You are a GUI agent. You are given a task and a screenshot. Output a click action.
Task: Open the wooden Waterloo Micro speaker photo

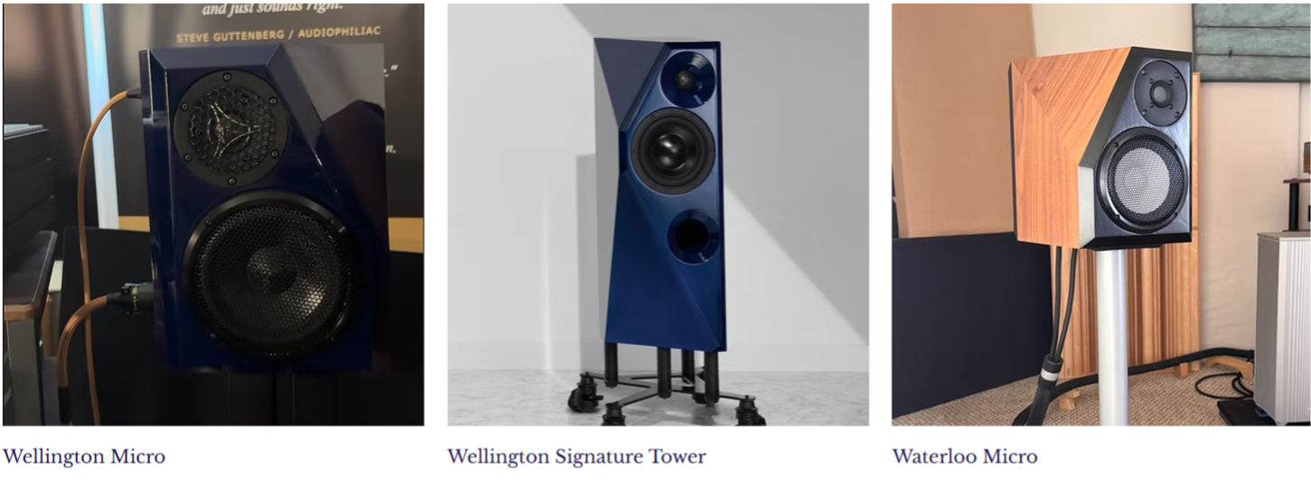(x=1101, y=214)
